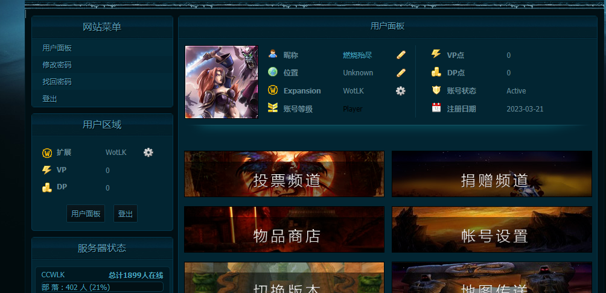Screen dimensions: 606x293
Task: Click the 注册日期 label
Action: [x=462, y=109]
